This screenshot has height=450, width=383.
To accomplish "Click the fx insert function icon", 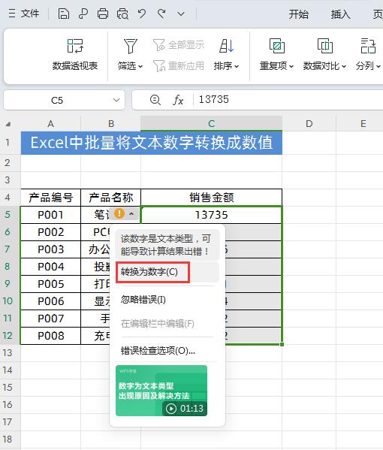I will [178, 100].
